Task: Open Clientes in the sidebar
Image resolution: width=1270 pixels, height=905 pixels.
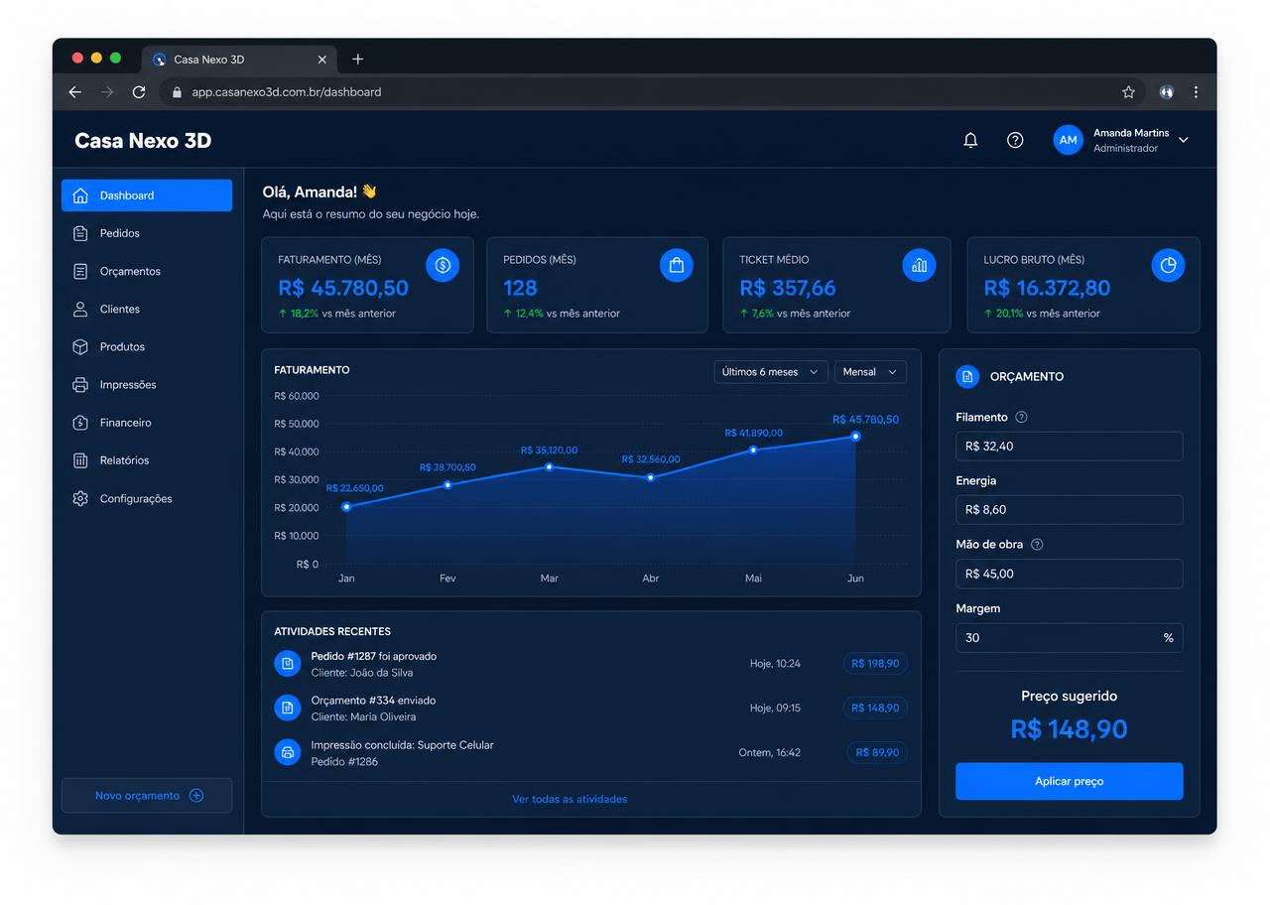Action: (x=147, y=309)
